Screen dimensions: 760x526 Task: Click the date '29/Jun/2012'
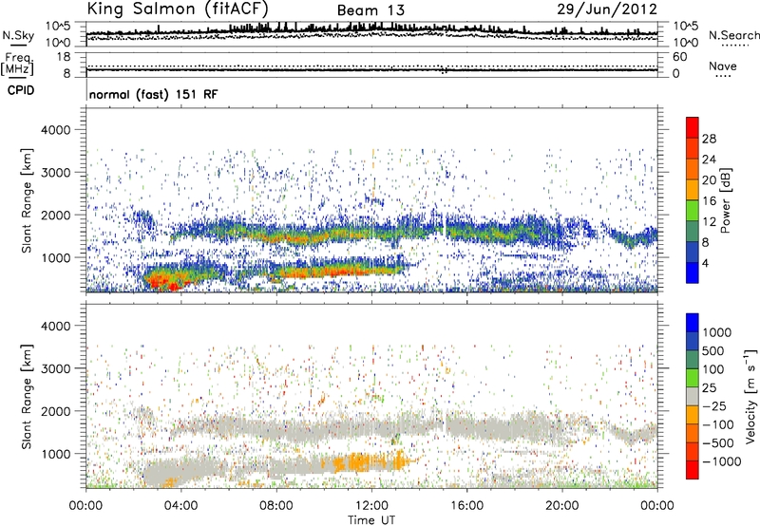607,9
